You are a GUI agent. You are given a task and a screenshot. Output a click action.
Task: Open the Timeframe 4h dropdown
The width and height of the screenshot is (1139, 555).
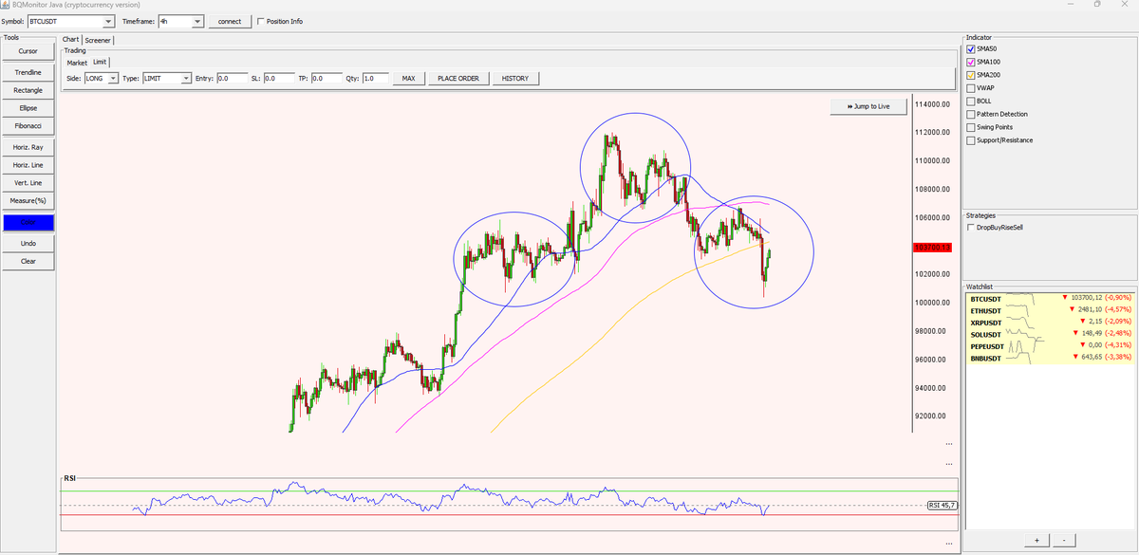click(180, 21)
